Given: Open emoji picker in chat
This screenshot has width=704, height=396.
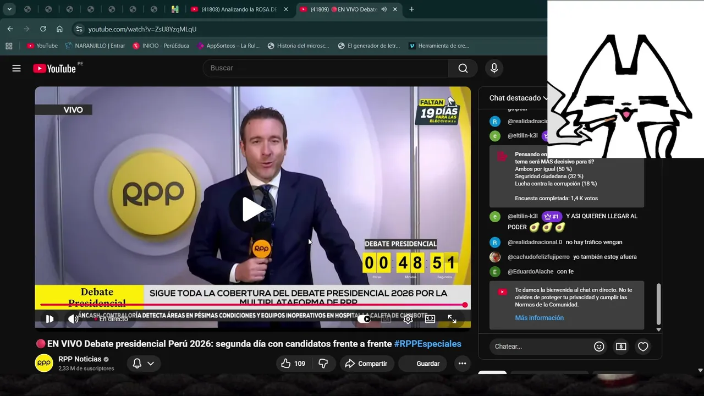Looking at the screenshot, I should (x=599, y=346).
